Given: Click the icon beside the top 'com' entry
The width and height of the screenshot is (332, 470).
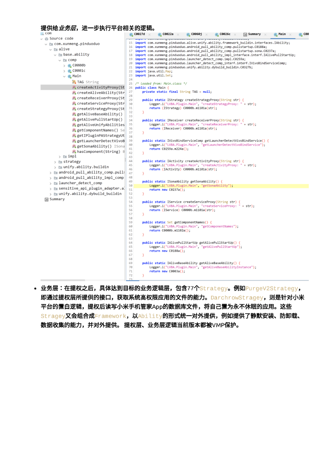Looking at the screenshot, I should tap(42, 33).
